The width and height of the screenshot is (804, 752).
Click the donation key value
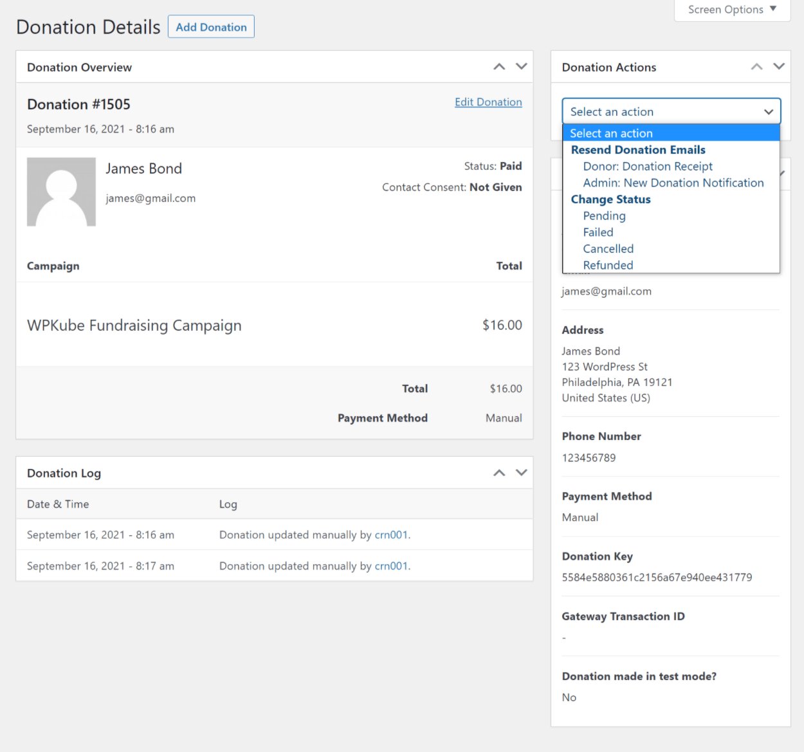pos(657,578)
